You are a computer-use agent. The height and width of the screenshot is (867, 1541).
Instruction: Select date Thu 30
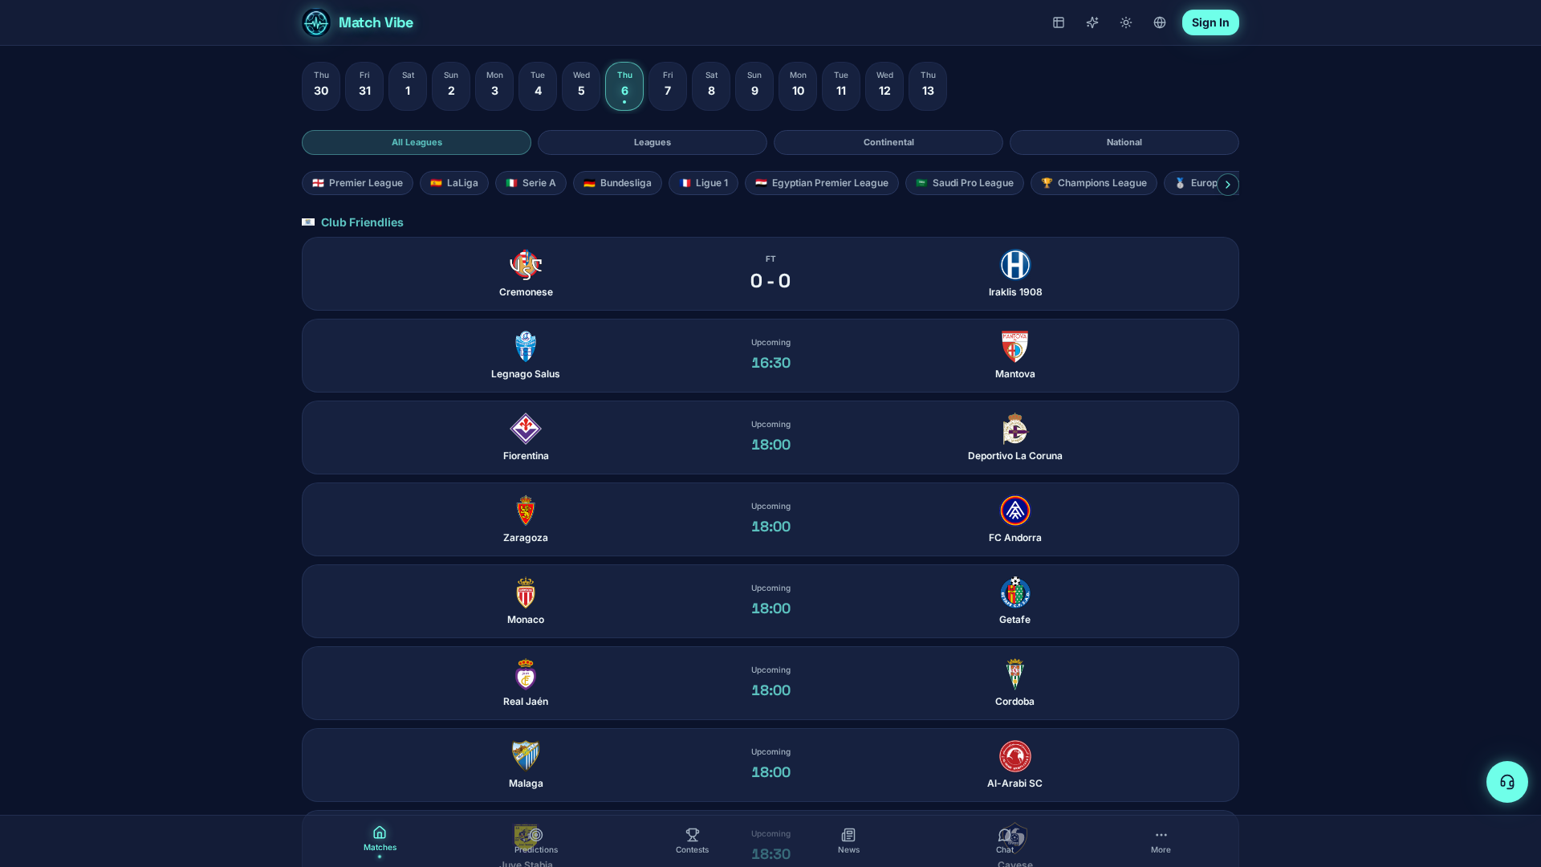(x=321, y=86)
